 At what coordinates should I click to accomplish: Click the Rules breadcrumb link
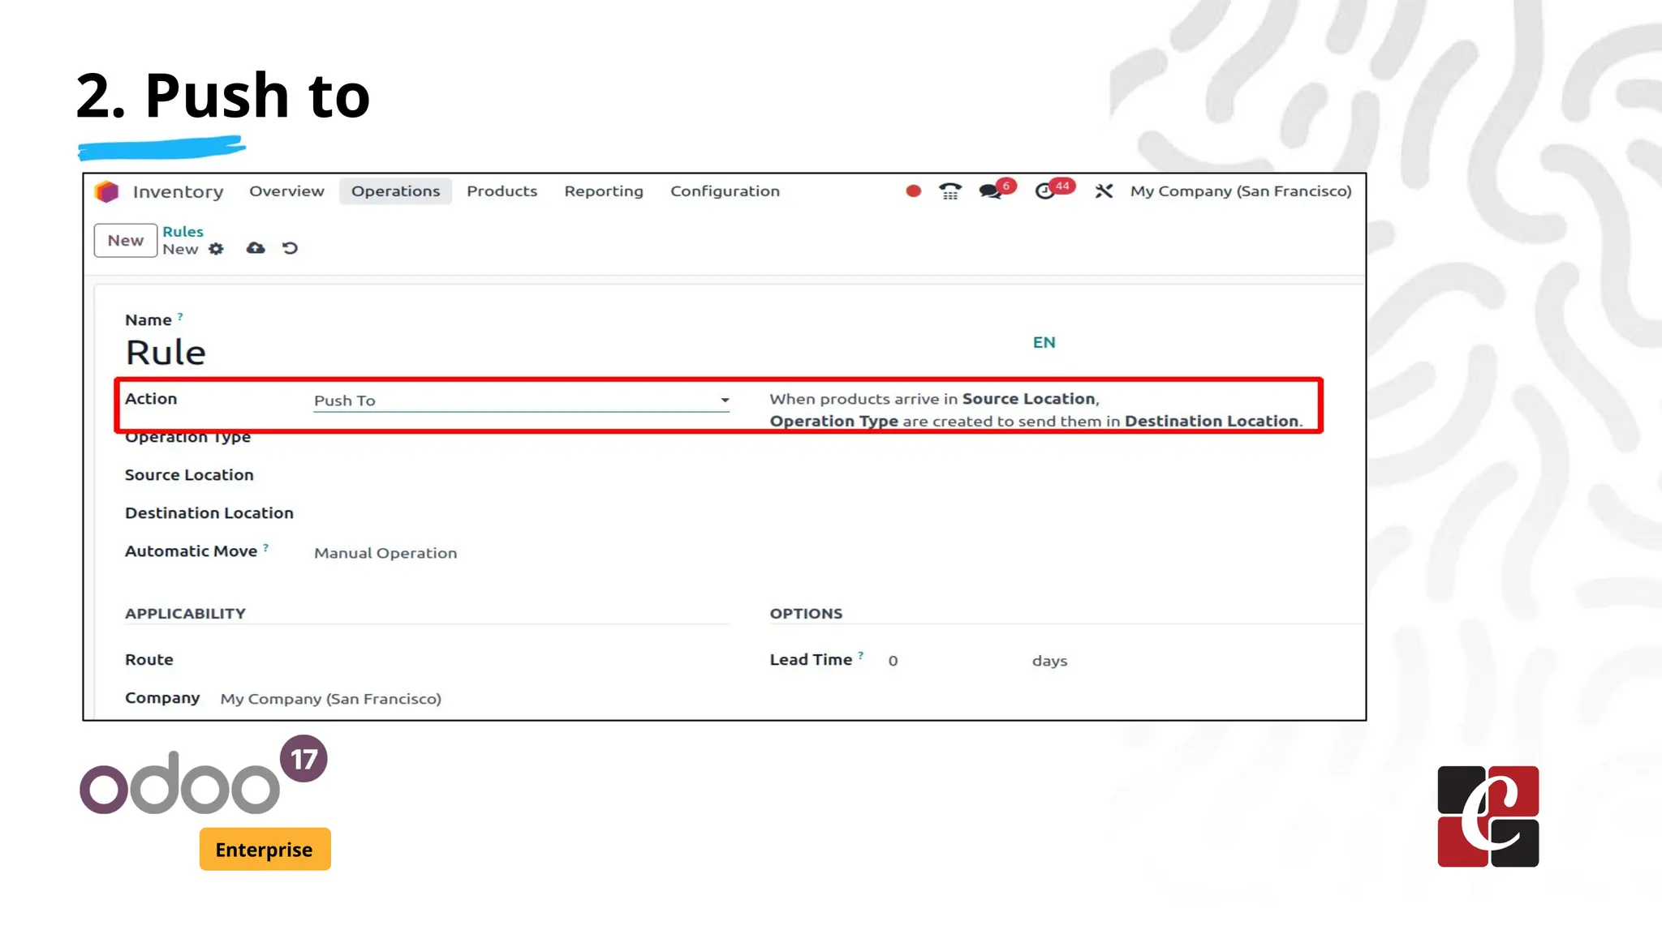183,232
